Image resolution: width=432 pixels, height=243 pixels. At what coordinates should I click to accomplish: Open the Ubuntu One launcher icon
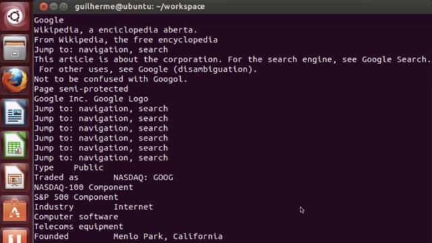tap(15, 236)
